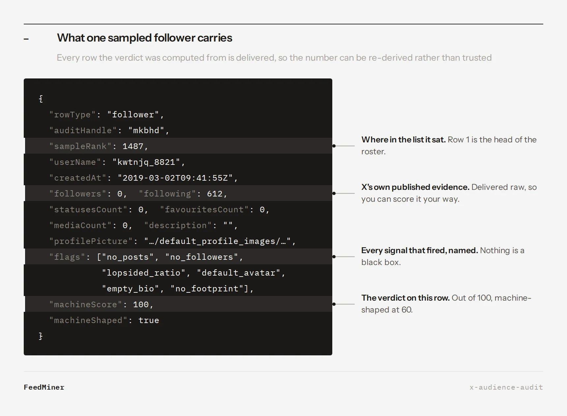Screen dimensions: 567x416
Task: Click the "followers": 0 entry
Action: 88,193
